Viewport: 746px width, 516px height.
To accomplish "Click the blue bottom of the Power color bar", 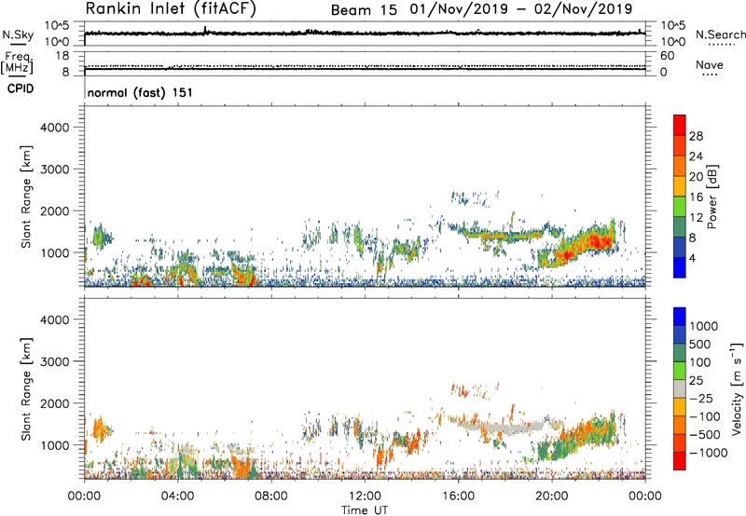I will (x=680, y=268).
